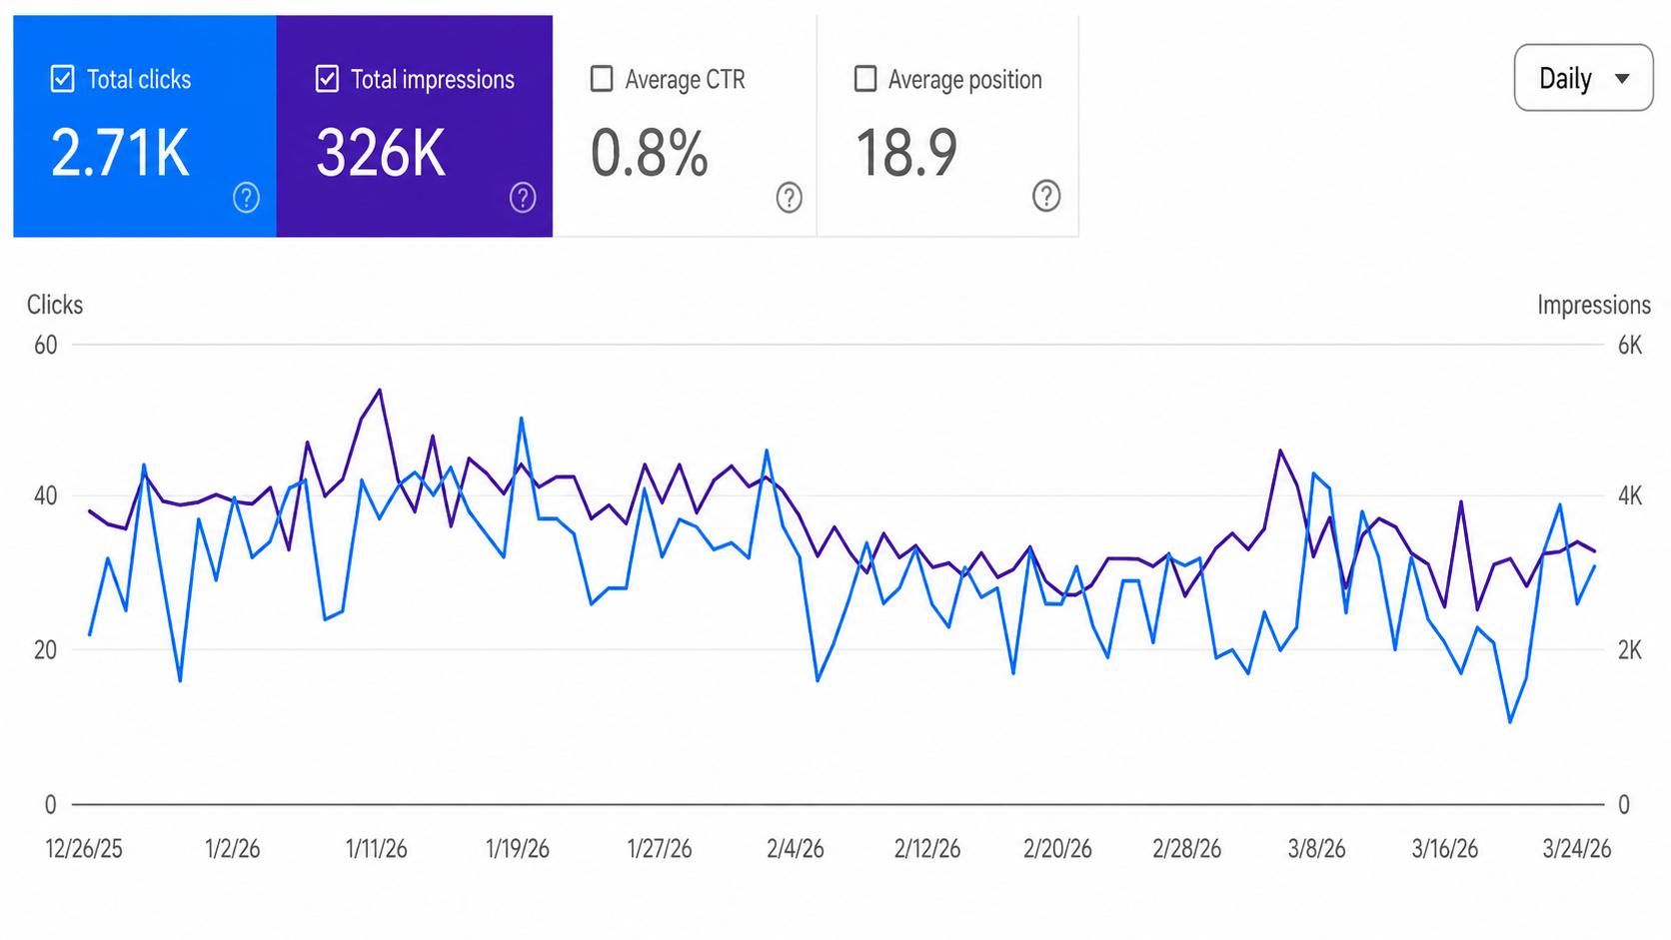
Task: Enable the Average CTR checkbox
Action: click(x=602, y=79)
